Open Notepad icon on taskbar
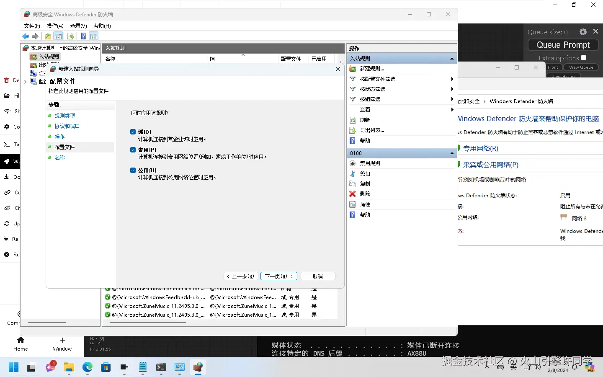The image size is (603, 377). [x=143, y=367]
